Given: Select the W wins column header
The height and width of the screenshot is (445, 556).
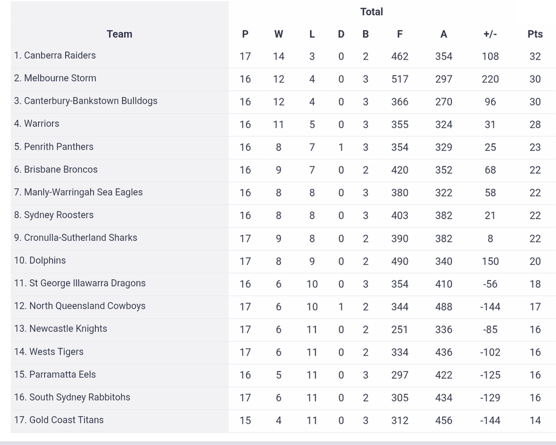Looking at the screenshot, I should pos(279,34).
